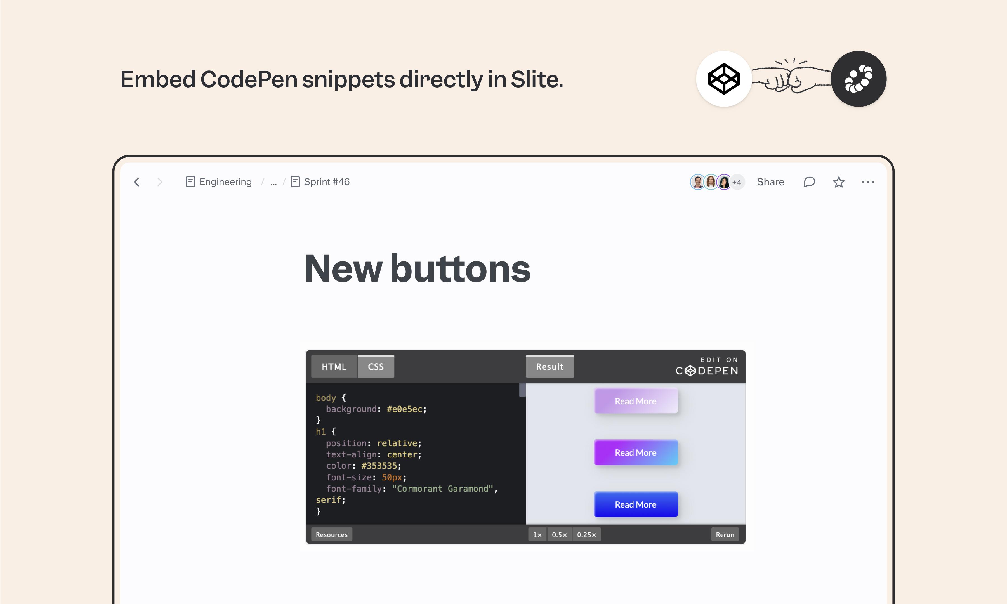The image size is (1007, 604).
Task: Click the CodePen logo circle in banner
Action: pos(724,79)
